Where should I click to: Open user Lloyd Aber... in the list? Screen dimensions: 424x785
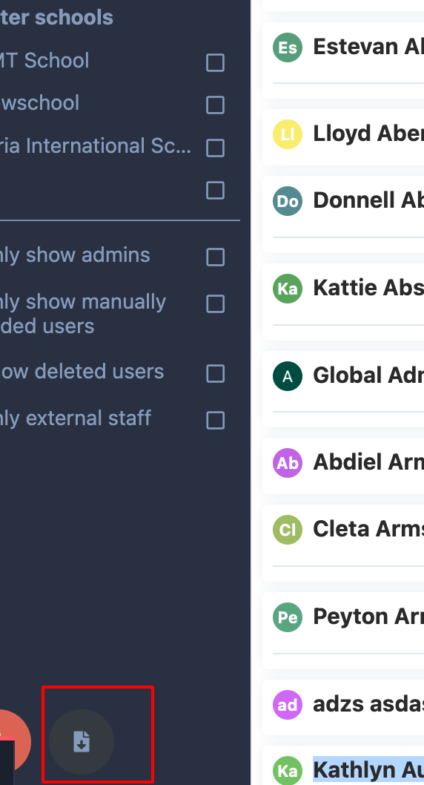point(368,133)
